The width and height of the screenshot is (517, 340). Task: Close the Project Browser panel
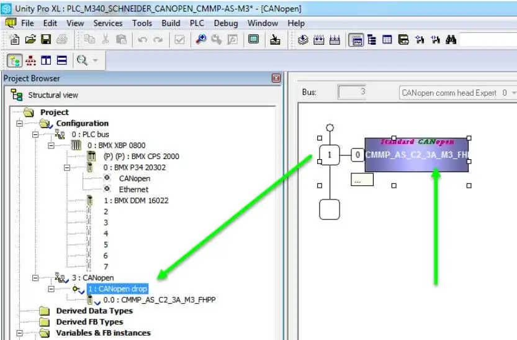[276, 78]
